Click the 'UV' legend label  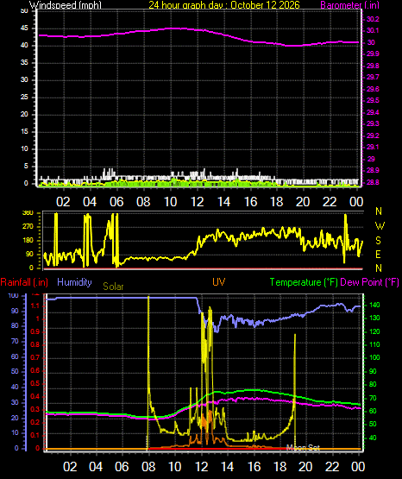(x=218, y=282)
